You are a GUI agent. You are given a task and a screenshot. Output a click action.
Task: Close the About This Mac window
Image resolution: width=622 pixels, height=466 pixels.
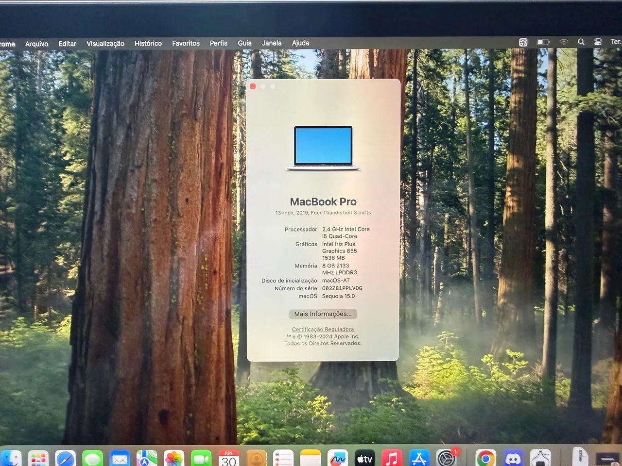tap(253, 86)
